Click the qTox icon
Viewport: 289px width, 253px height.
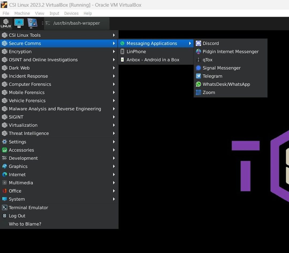coord(198,60)
